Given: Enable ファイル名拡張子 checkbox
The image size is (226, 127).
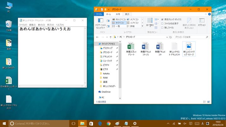Looking at the screenshot, I should 162,23.
